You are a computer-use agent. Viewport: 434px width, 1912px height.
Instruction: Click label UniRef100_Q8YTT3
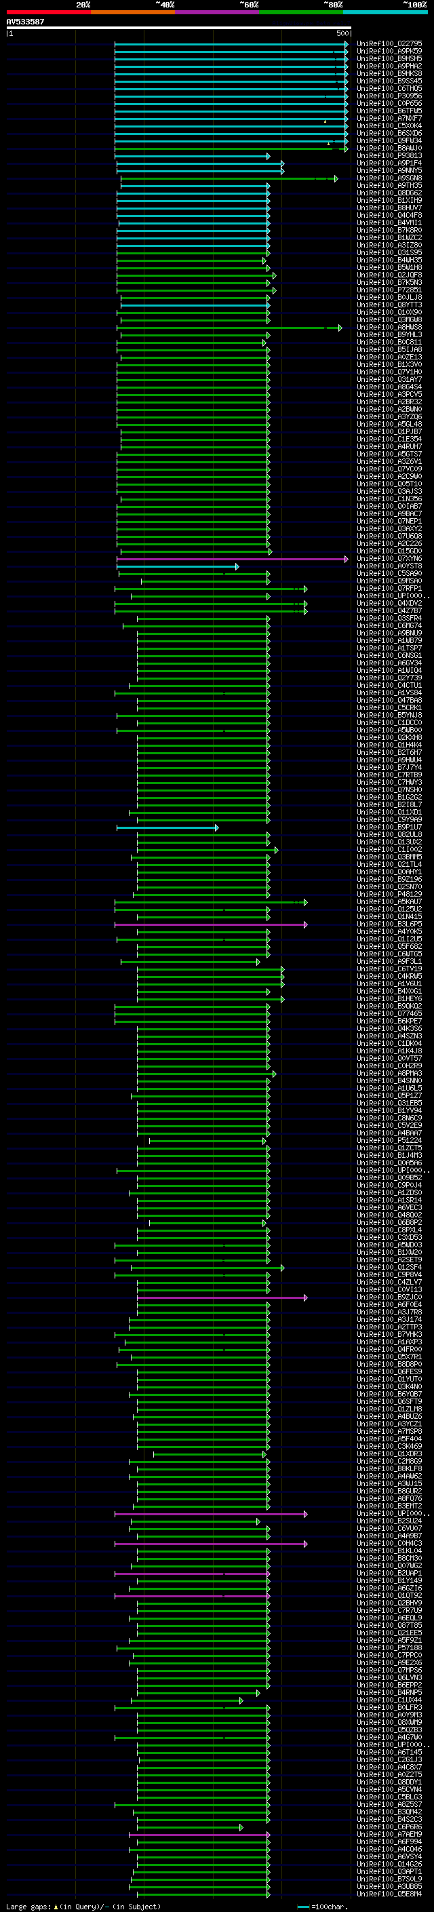tap(389, 305)
